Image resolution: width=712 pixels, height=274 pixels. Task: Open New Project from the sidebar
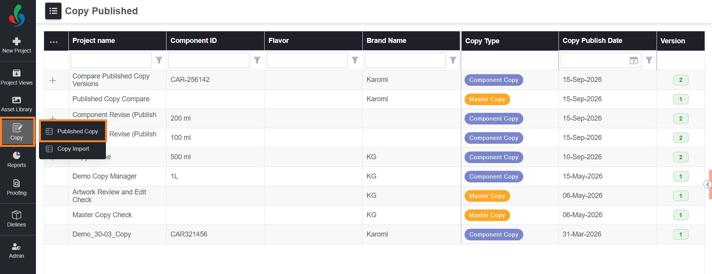[x=17, y=46]
